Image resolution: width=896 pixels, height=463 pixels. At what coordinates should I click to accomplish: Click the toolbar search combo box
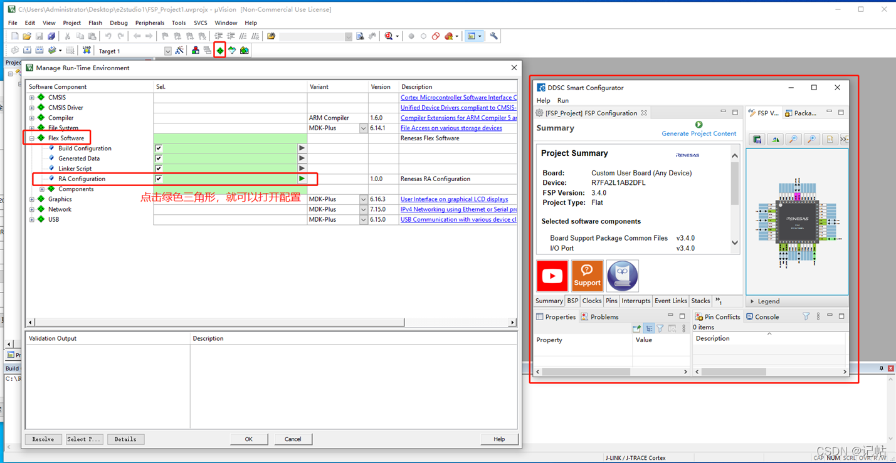315,36
